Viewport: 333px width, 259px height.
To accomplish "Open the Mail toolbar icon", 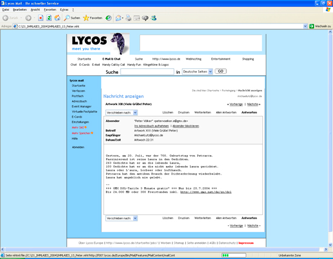I will click(x=119, y=18).
